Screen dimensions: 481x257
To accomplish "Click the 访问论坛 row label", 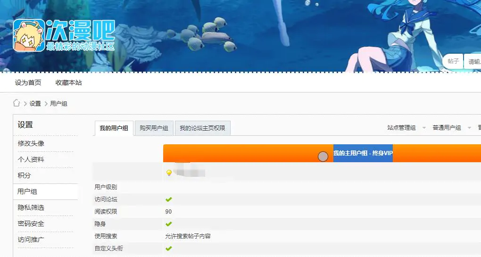I will (x=106, y=199).
